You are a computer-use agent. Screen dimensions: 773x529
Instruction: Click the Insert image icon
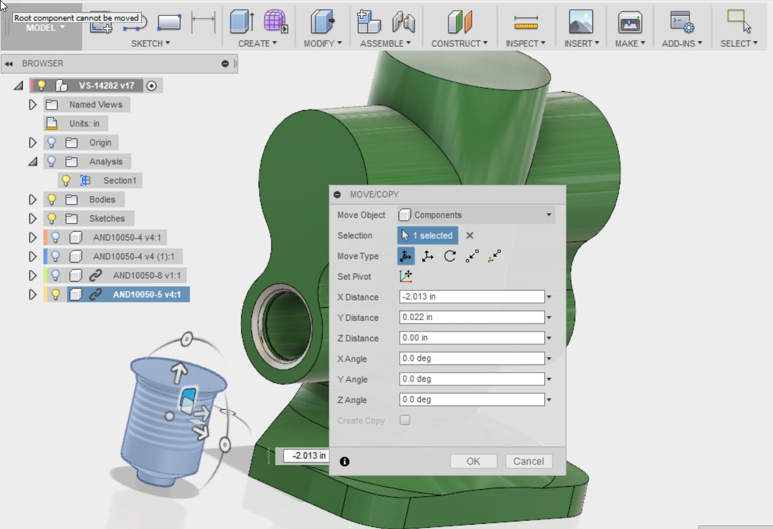(x=581, y=22)
